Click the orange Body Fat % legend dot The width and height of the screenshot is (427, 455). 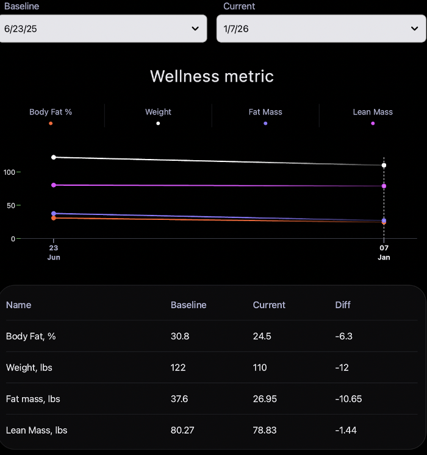(x=51, y=124)
